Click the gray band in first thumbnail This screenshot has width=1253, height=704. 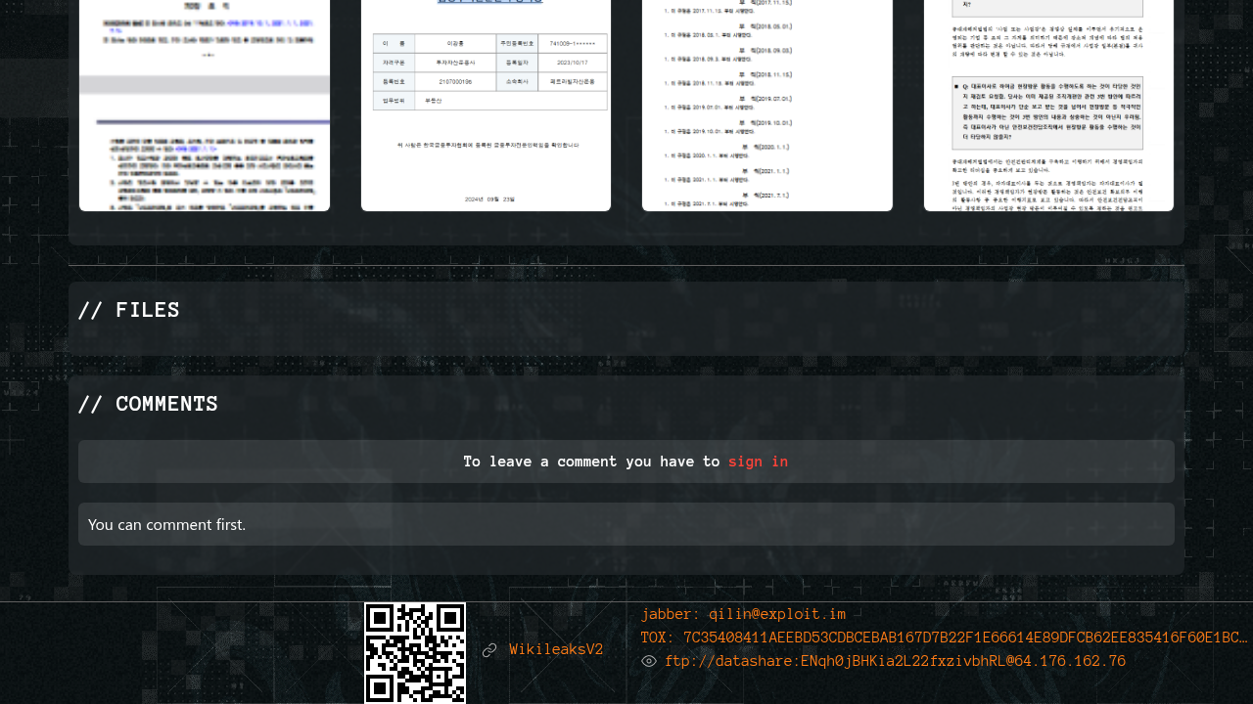[205, 84]
